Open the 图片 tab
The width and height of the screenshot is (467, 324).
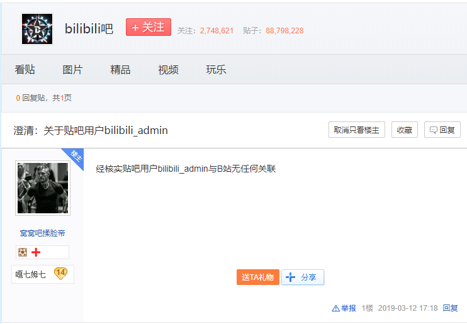pyautogui.click(x=72, y=70)
